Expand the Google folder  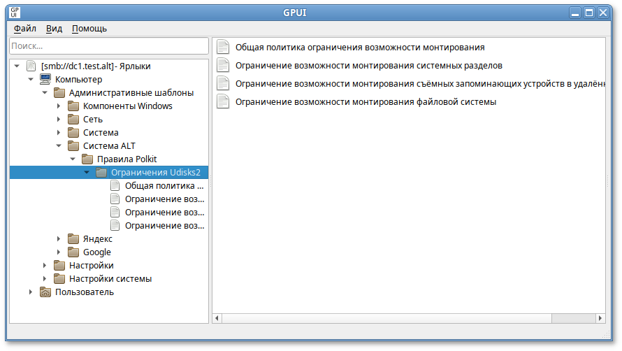[x=59, y=252]
